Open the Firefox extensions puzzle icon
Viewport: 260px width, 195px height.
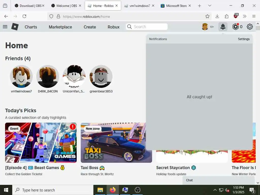(226, 16)
